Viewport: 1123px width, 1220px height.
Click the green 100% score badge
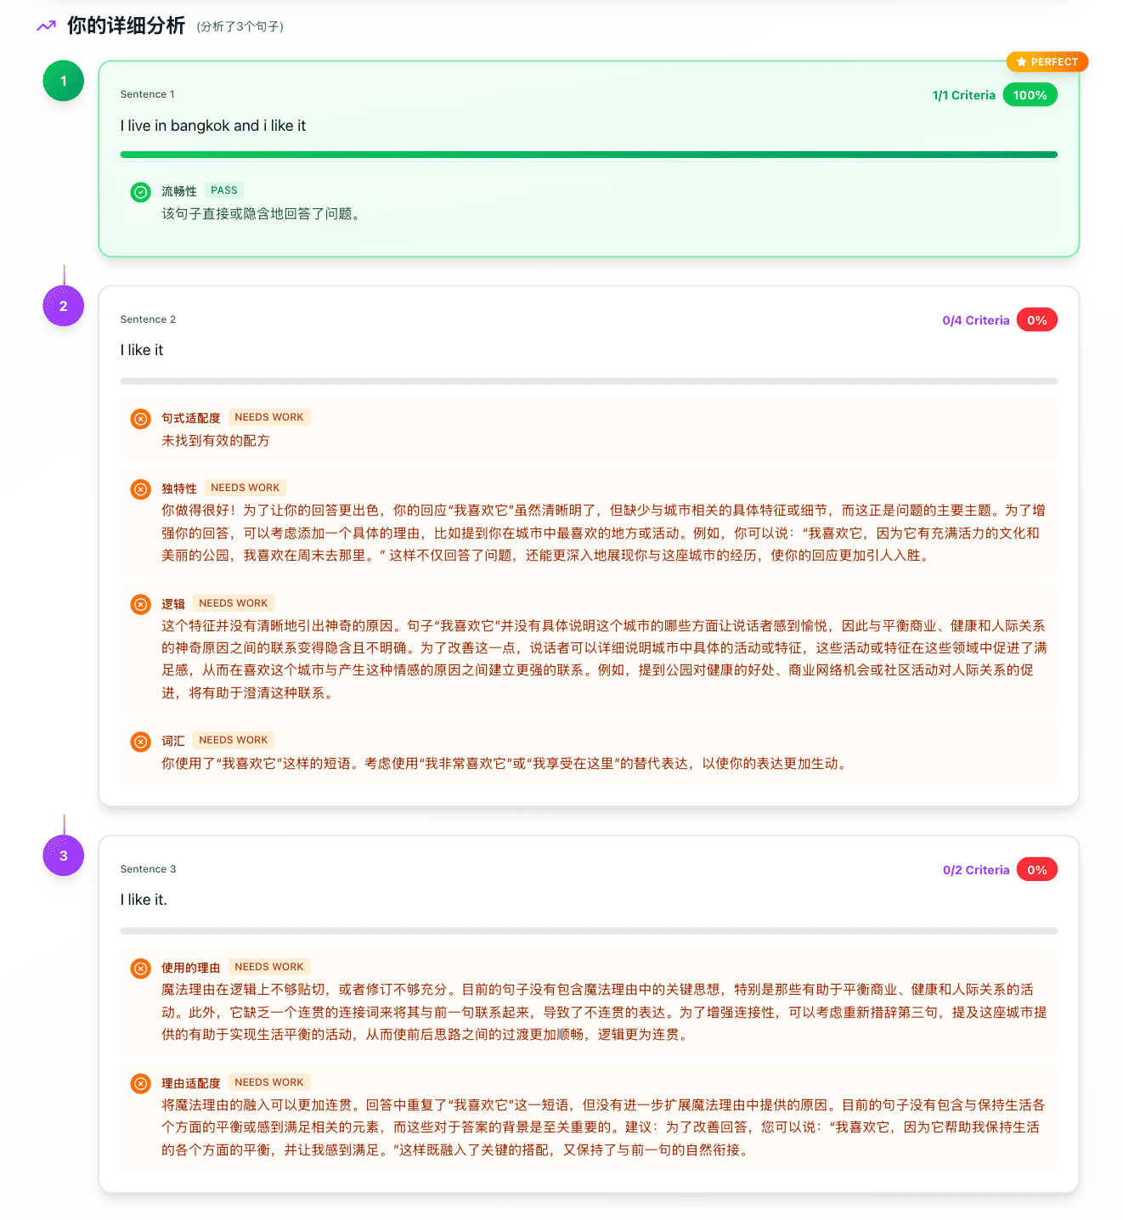[1030, 95]
